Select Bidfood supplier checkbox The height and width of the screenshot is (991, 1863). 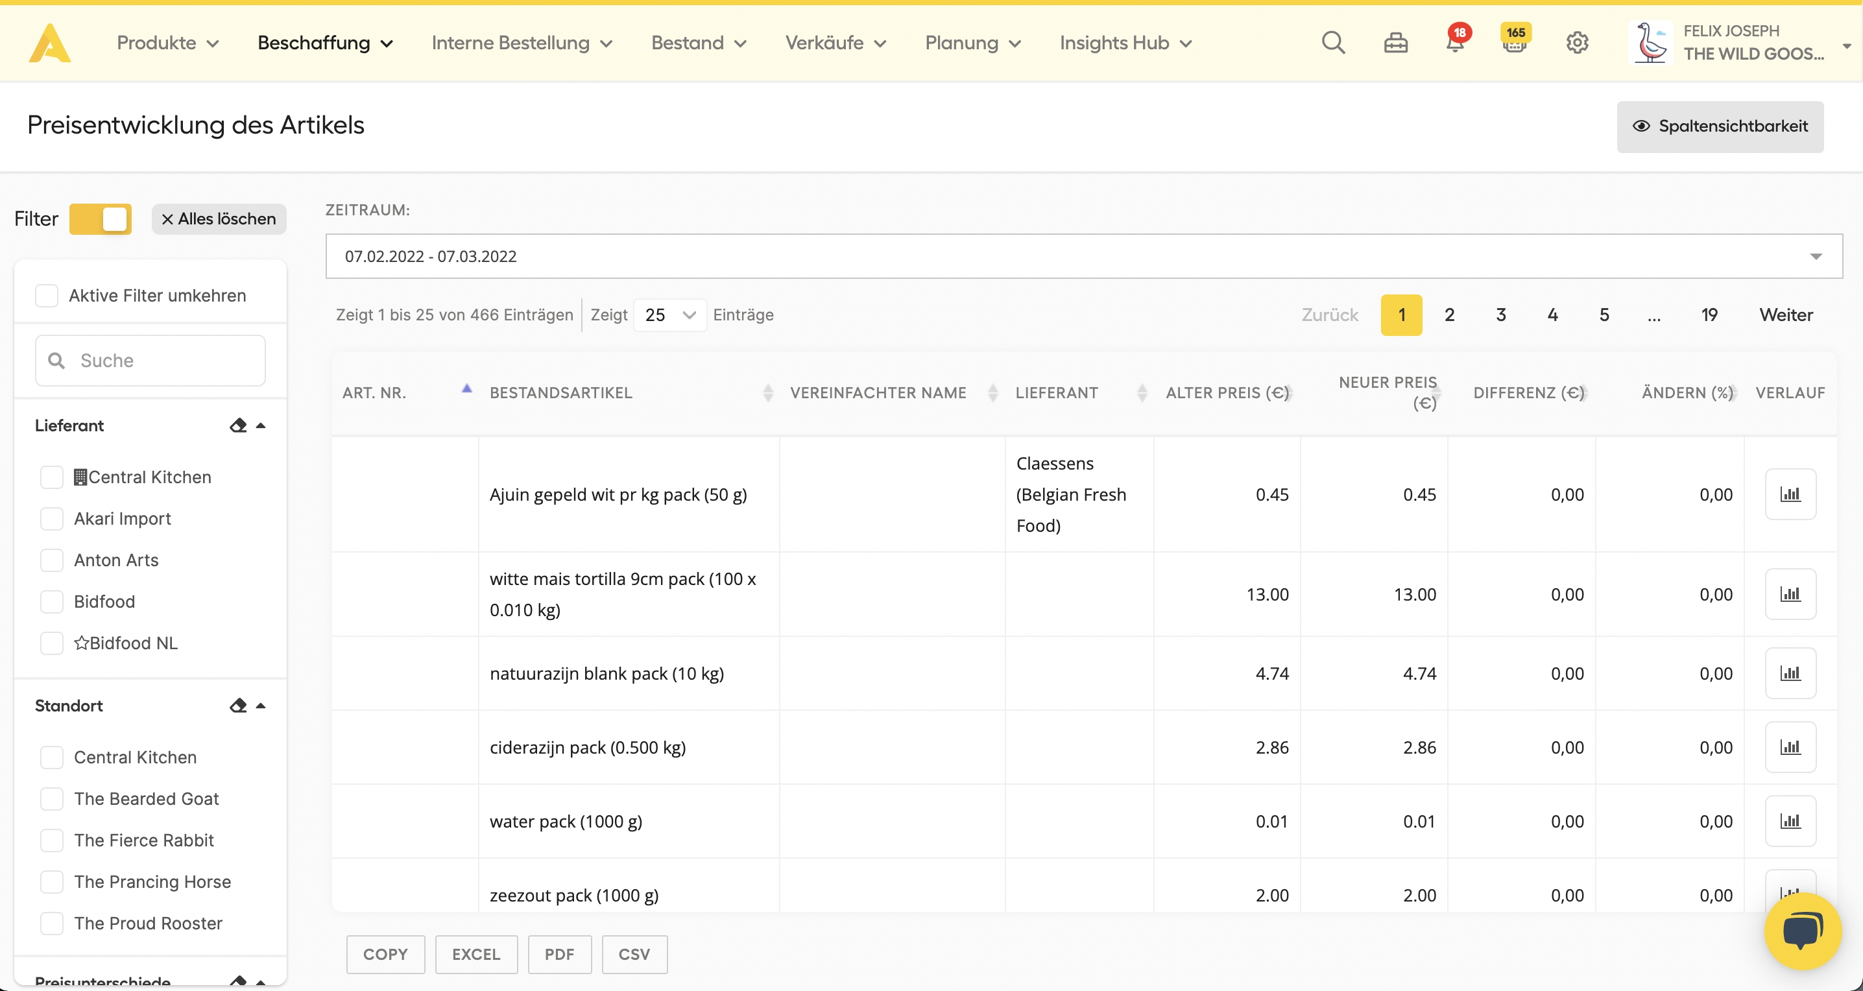(52, 601)
